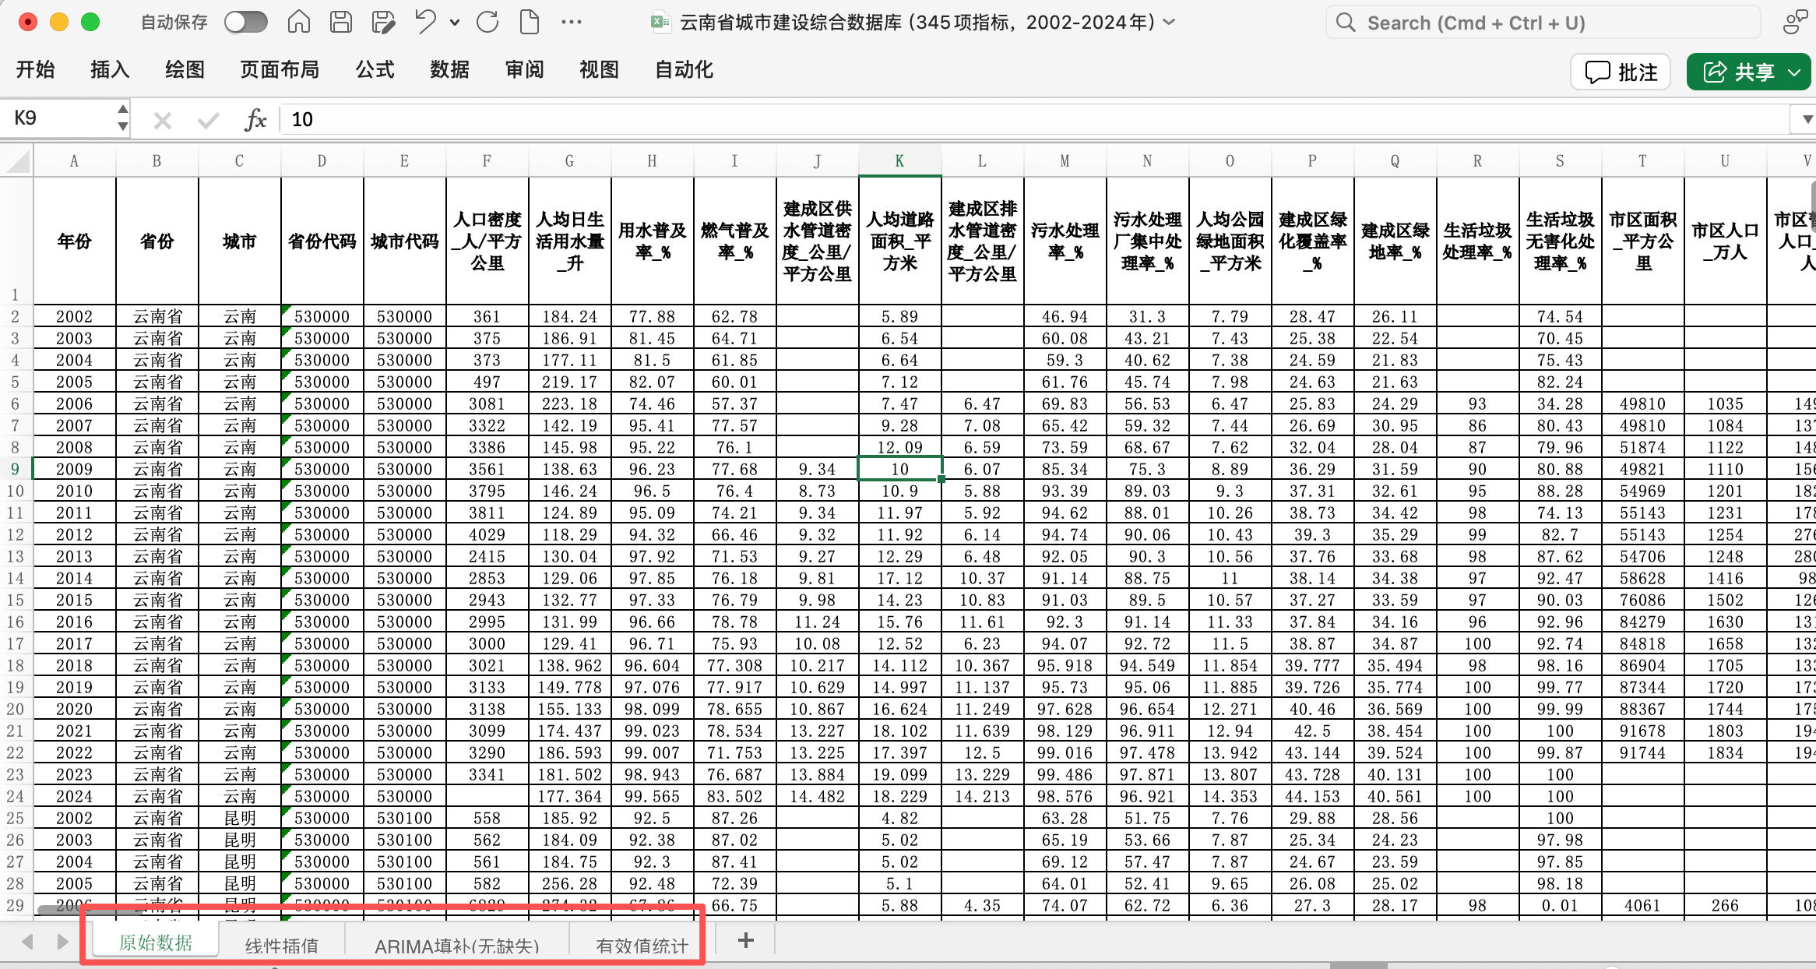Switch to the 线性插值 sheet tab
The width and height of the screenshot is (1816, 969).
(x=281, y=945)
